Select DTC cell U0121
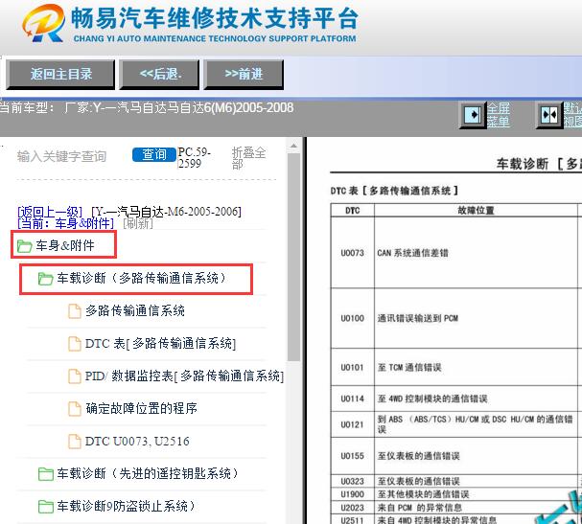Screen dimensions: 582x524 pyautogui.click(x=352, y=424)
